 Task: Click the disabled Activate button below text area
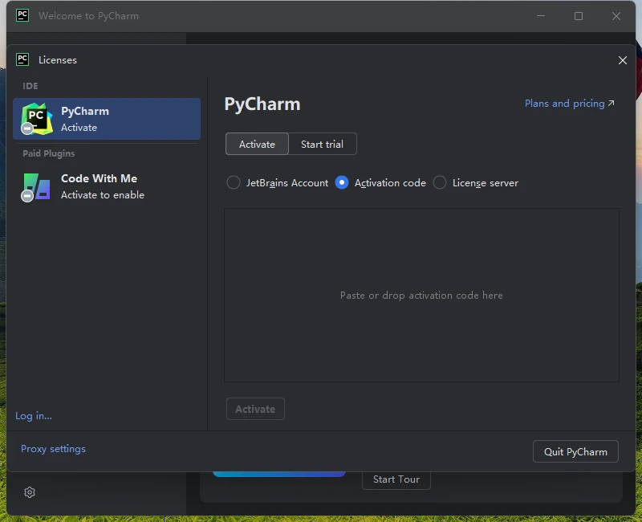point(255,409)
